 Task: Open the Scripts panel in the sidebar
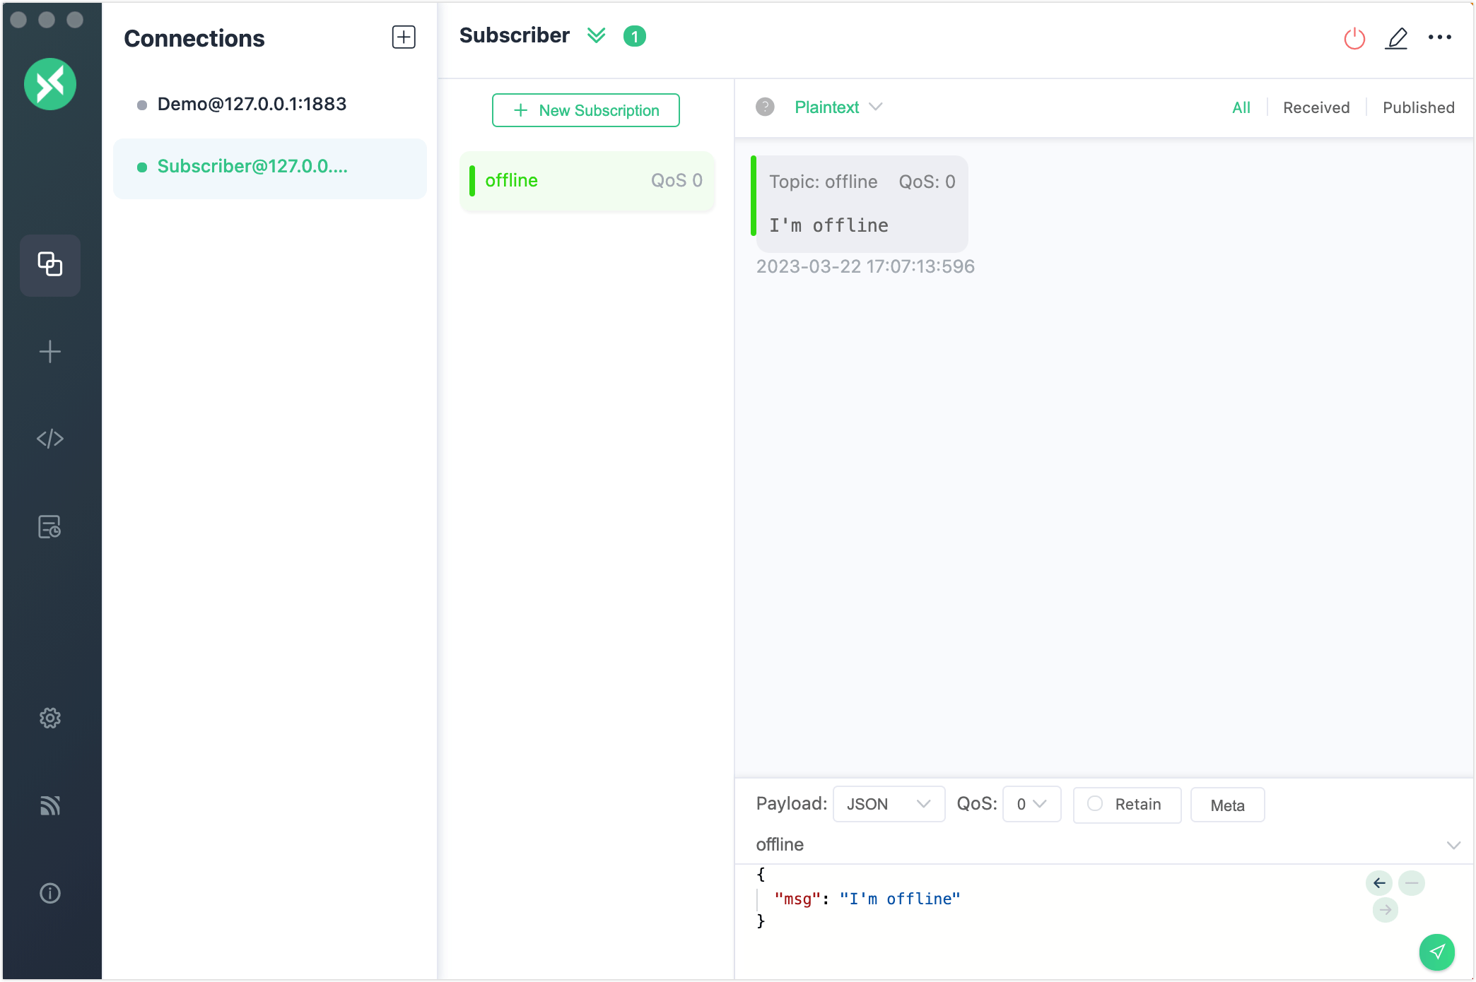(49, 438)
